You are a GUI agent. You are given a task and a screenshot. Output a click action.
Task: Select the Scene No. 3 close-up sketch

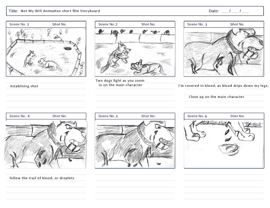(224, 52)
